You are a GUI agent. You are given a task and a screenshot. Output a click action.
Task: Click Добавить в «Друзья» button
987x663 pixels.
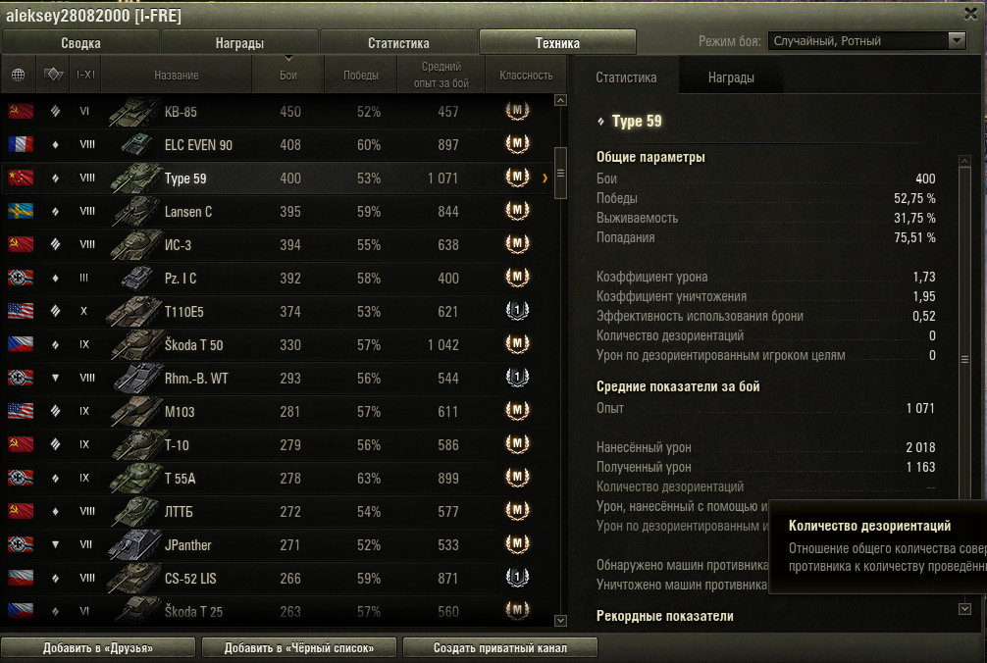(x=98, y=648)
